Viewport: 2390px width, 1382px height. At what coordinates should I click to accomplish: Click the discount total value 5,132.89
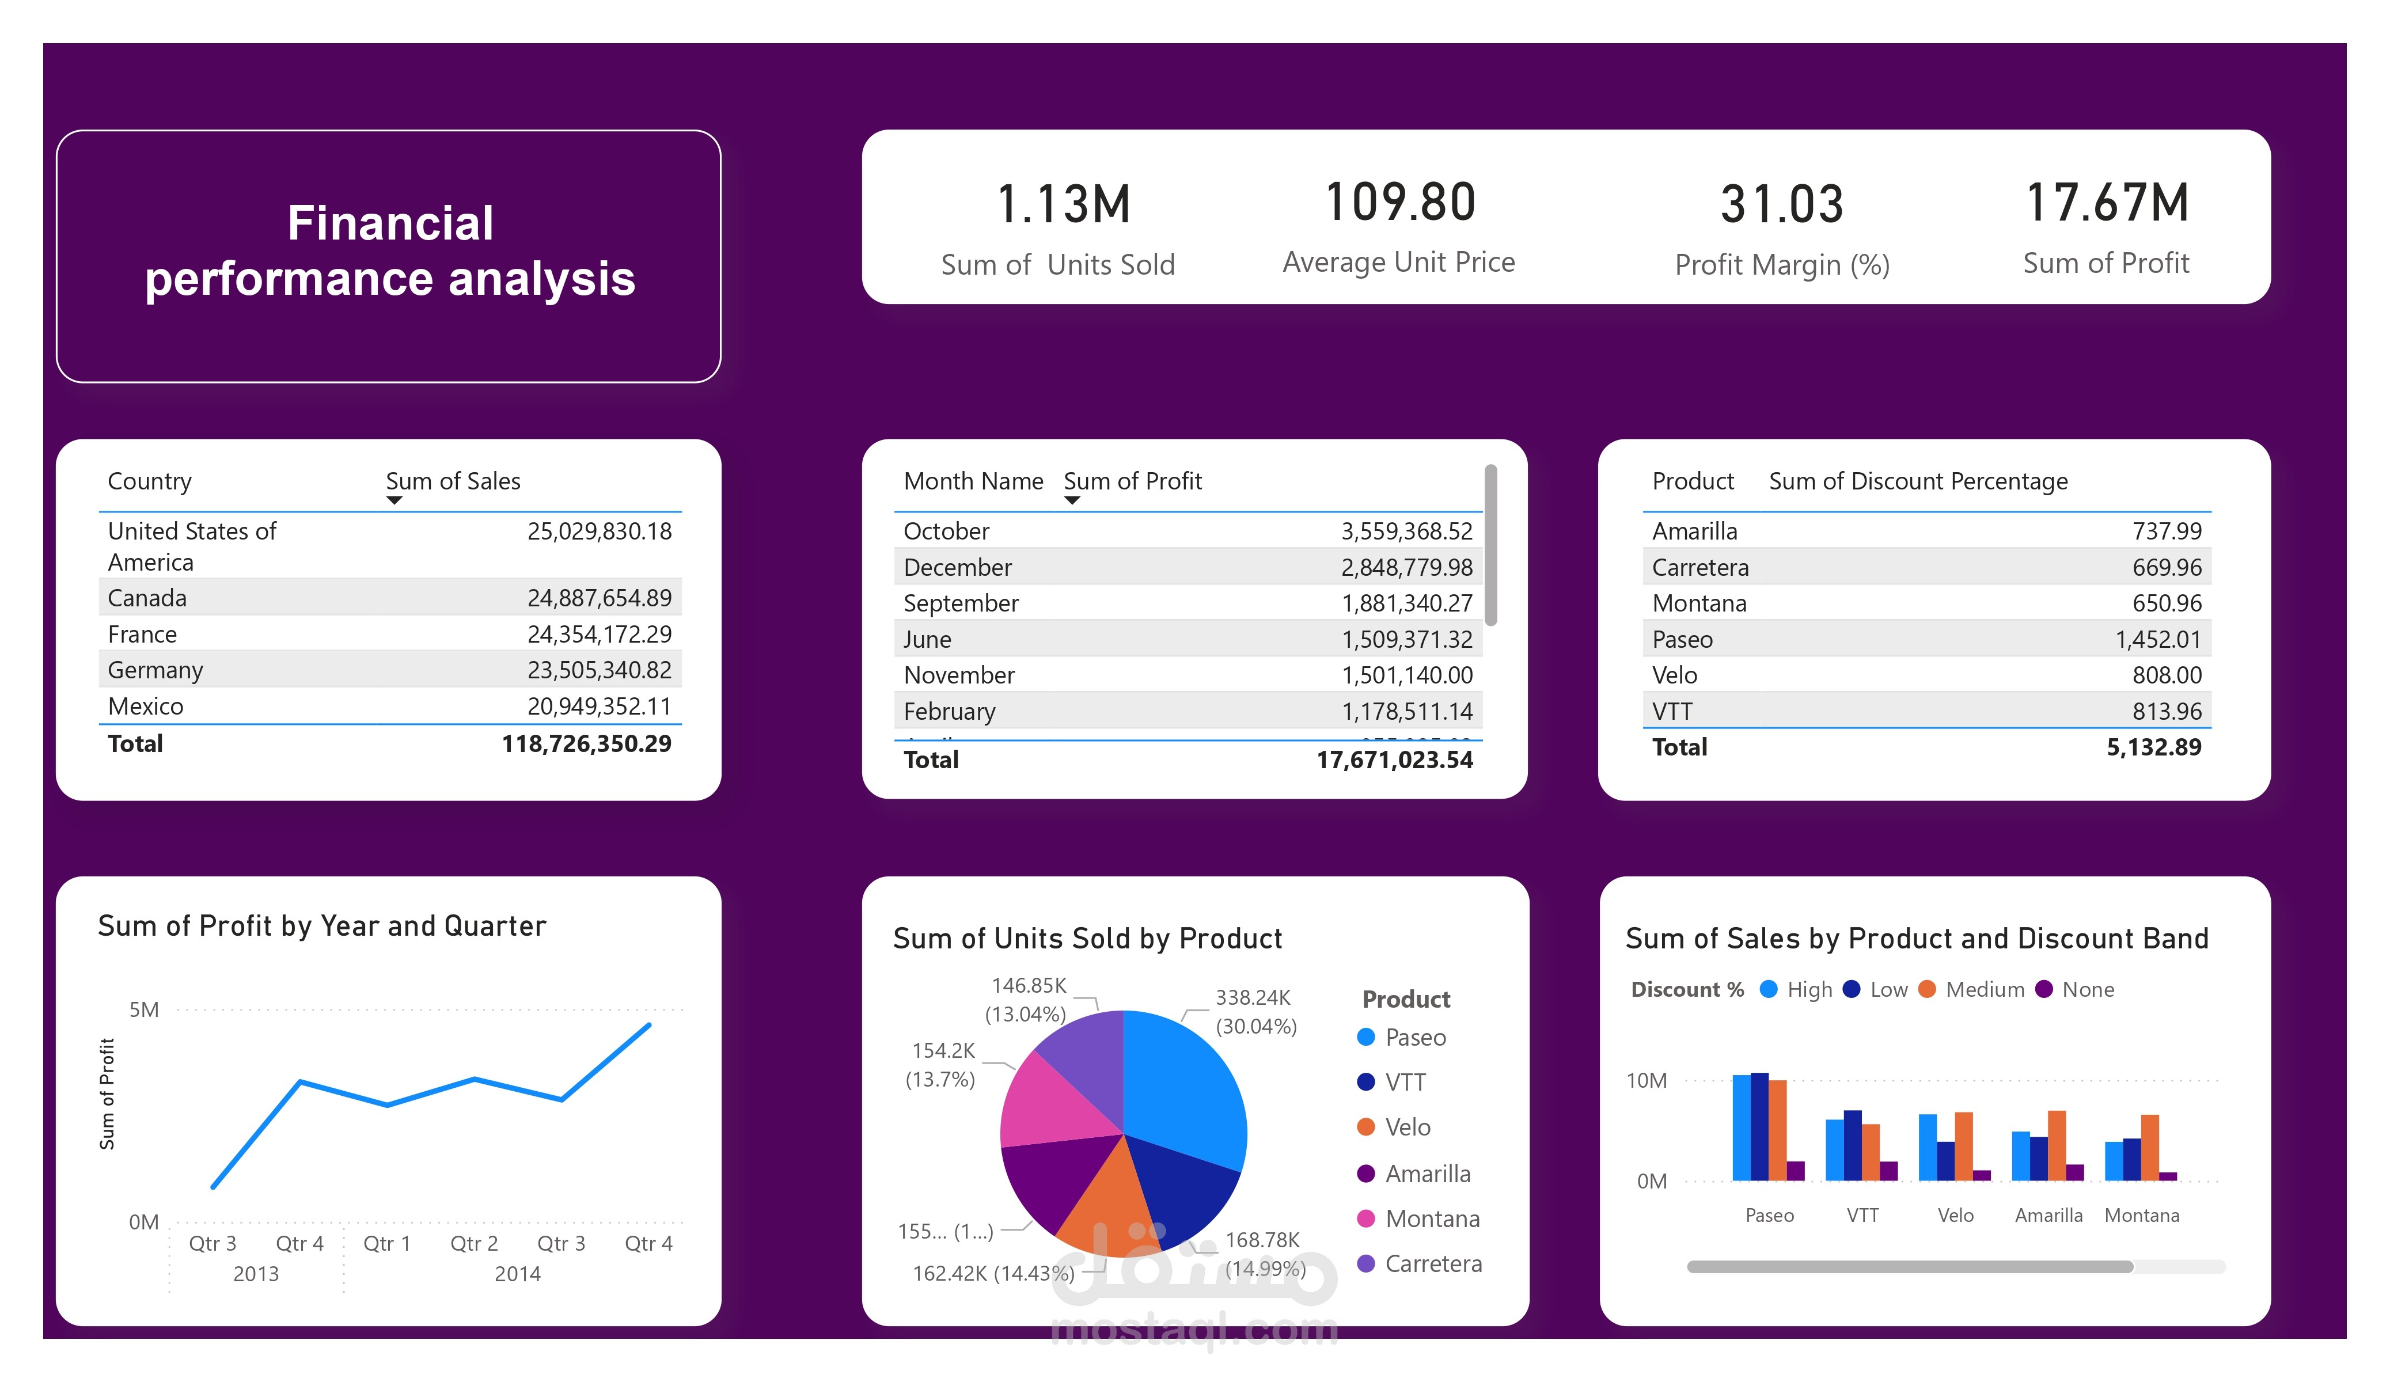tap(2154, 747)
